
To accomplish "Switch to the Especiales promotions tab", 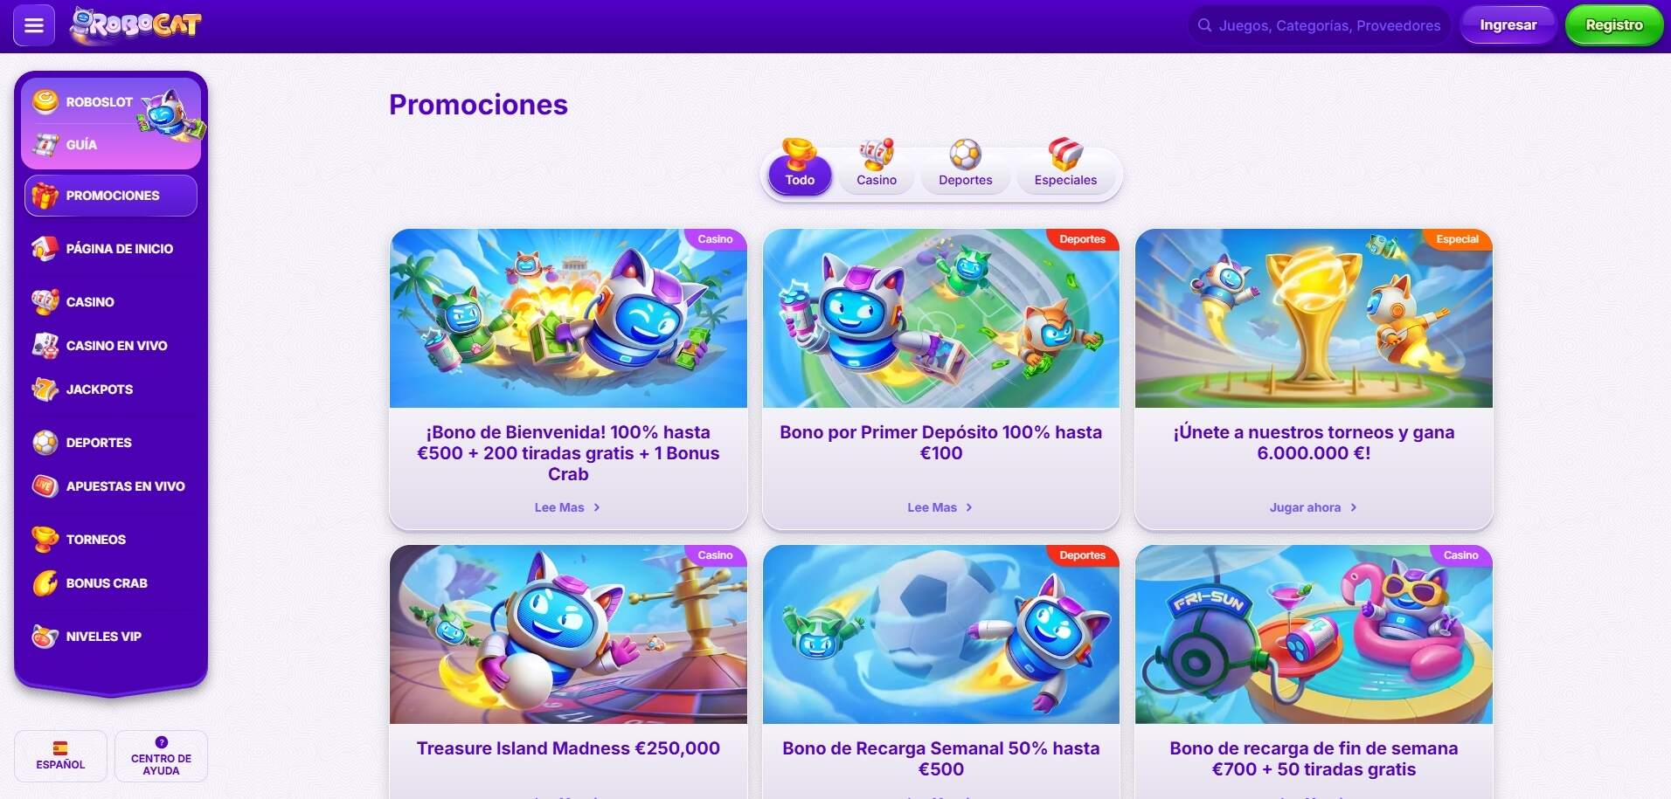I will click(1065, 165).
